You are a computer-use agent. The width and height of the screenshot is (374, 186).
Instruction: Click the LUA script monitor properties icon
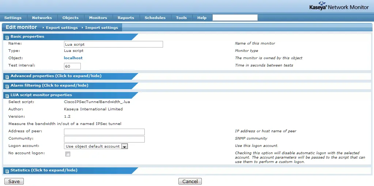point(7,96)
